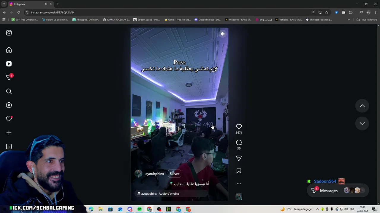Open comments on the reel
The width and height of the screenshot is (380, 213).
click(x=239, y=143)
